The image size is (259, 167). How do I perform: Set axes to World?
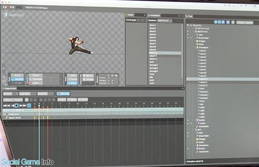pyautogui.click(x=72, y=83)
